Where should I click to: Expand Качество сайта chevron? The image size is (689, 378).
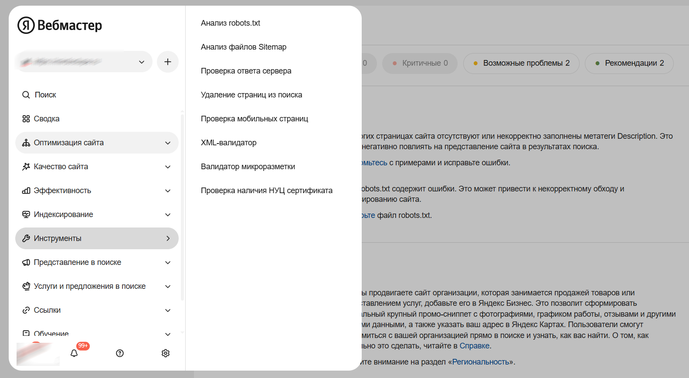click(x=168, y=167)
